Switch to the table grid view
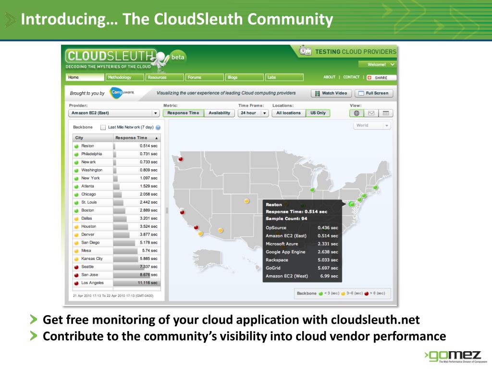The image size is (492, 369). [386, 113]
